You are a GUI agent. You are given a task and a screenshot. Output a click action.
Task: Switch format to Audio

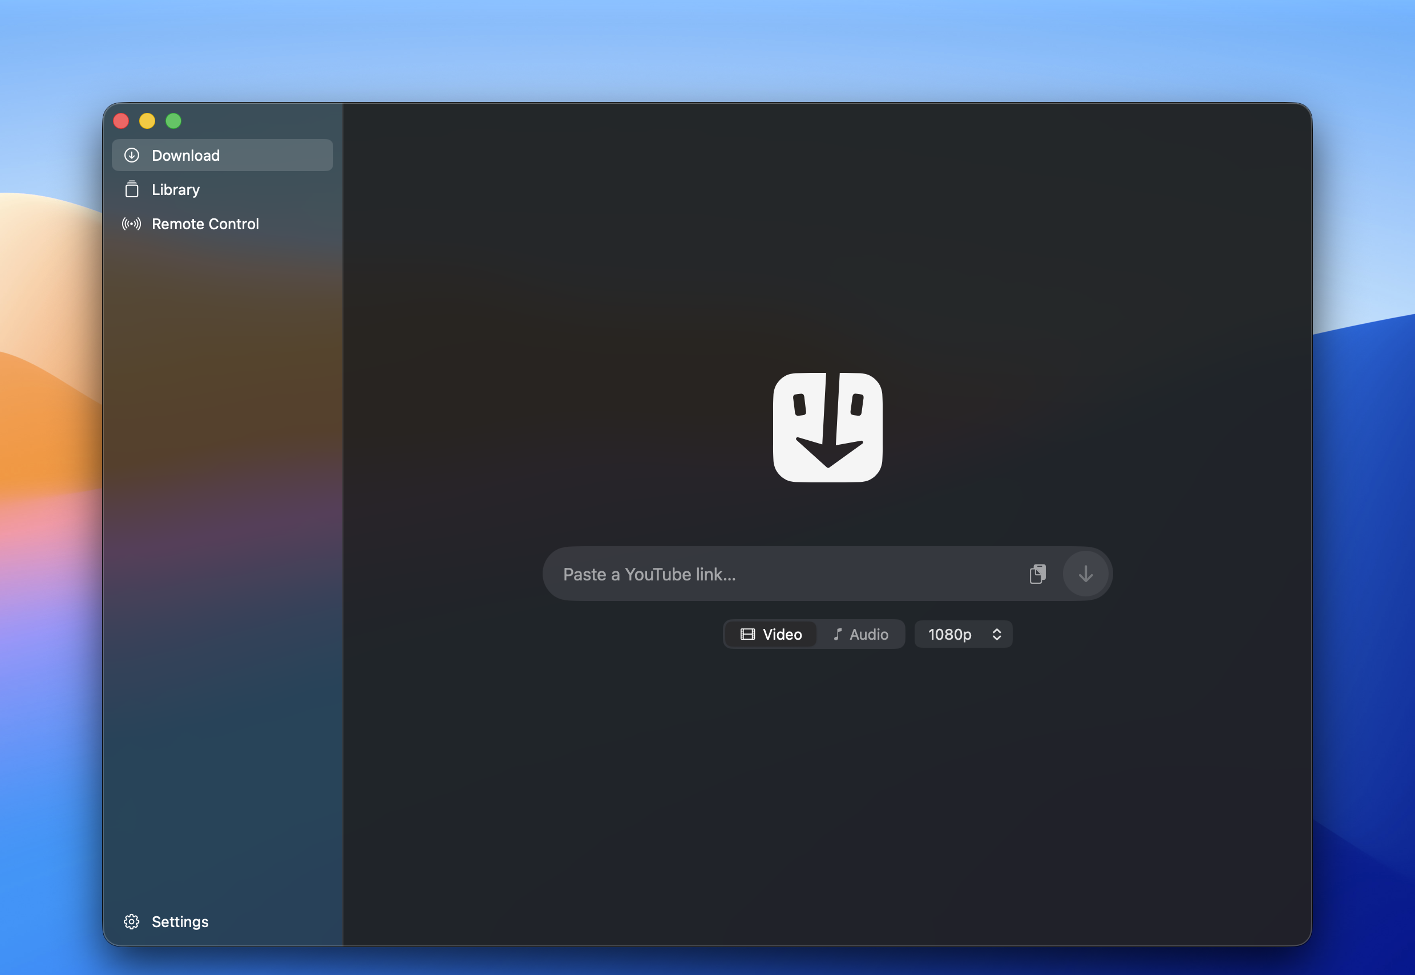[860, 634]
